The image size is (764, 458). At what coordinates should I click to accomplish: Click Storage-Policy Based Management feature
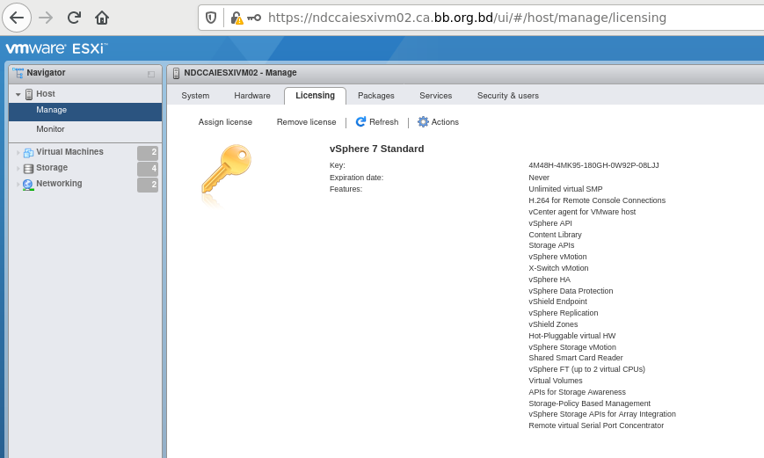click(x=590, y=403)
